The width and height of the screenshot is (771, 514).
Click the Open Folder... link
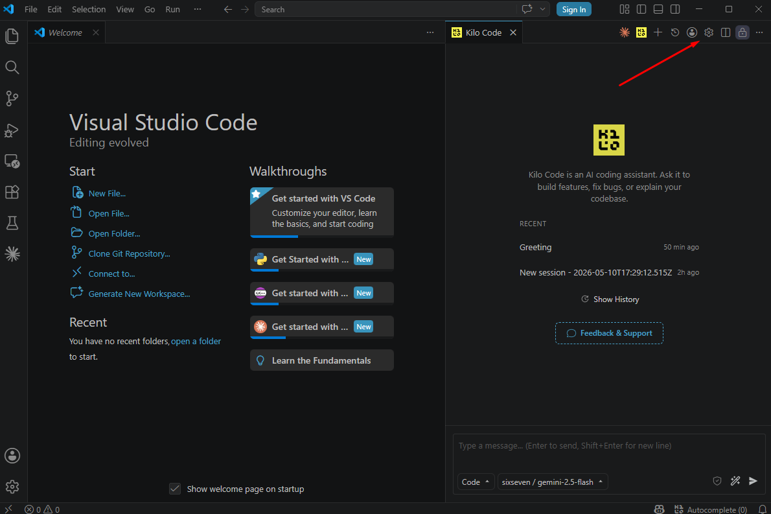click(x=114, y=233)
